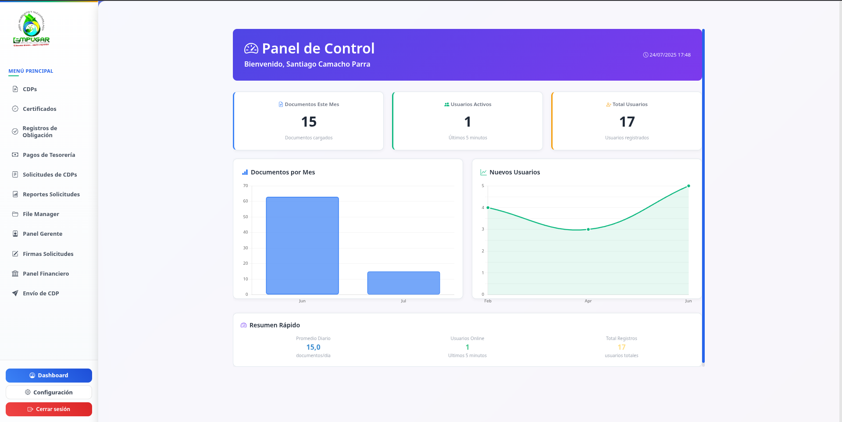842x422 pixels.
Task: Click the Documentos cargados caption
Action: pos(309,138)
